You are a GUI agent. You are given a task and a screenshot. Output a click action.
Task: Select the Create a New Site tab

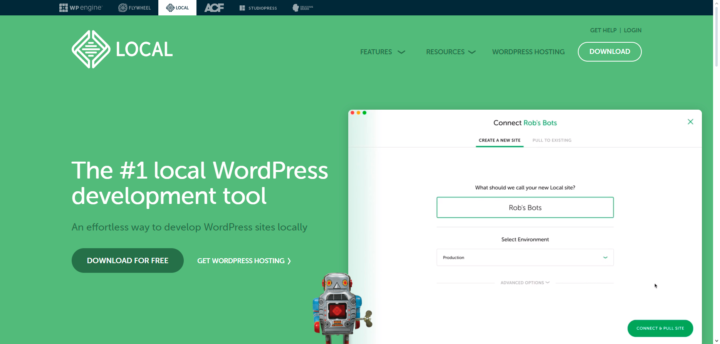pos(499,140)
